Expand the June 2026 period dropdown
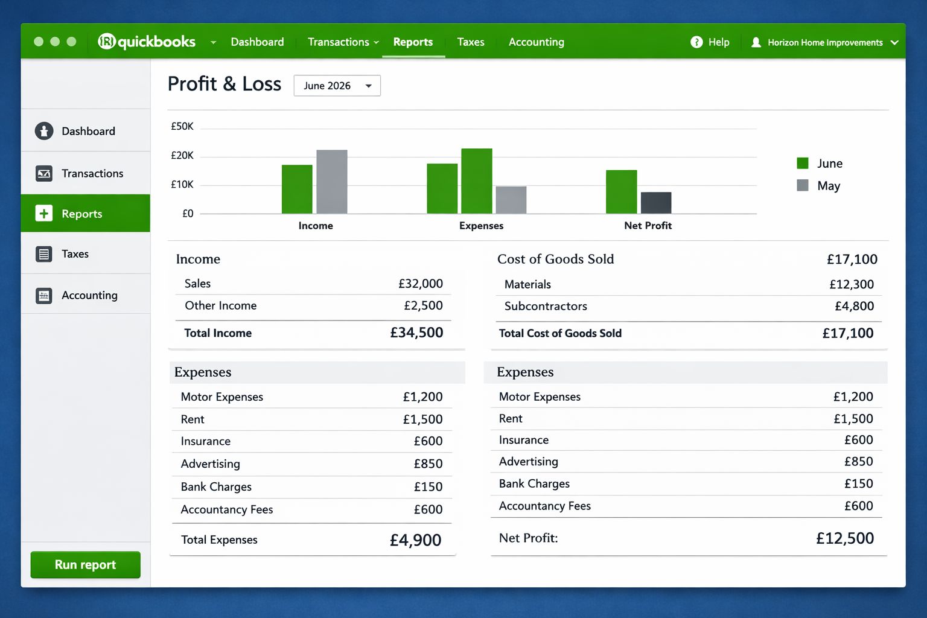The image size is (927, 618). [x=337, y=86]
